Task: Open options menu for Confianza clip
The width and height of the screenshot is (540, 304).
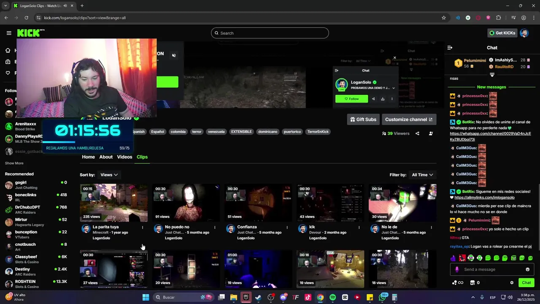Action: (287, 227)
